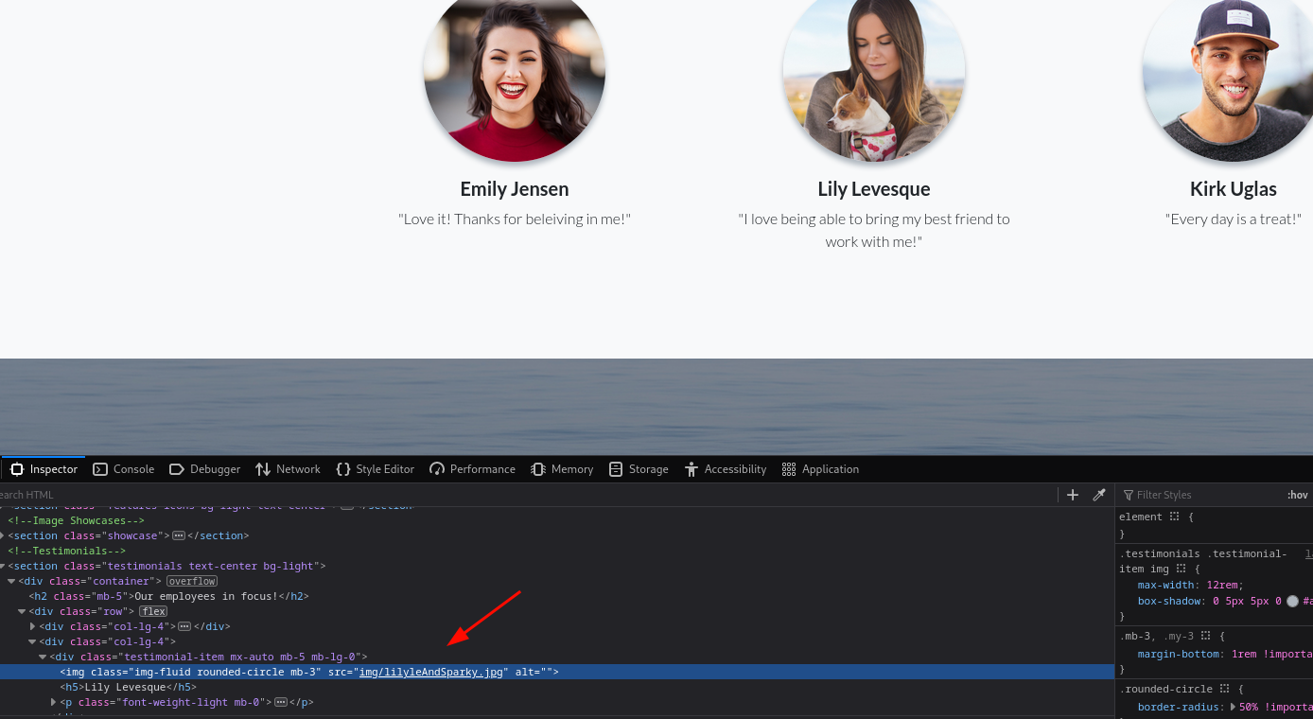
Task: Click the Lily Levesque name heading on page
Action: (874, 189)
